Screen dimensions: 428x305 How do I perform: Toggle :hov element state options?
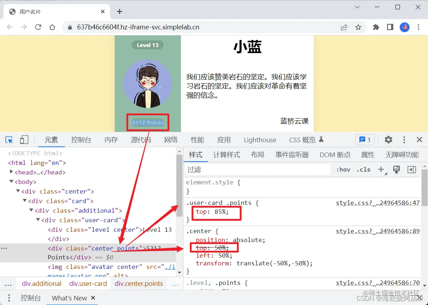(x=343, y=169)
